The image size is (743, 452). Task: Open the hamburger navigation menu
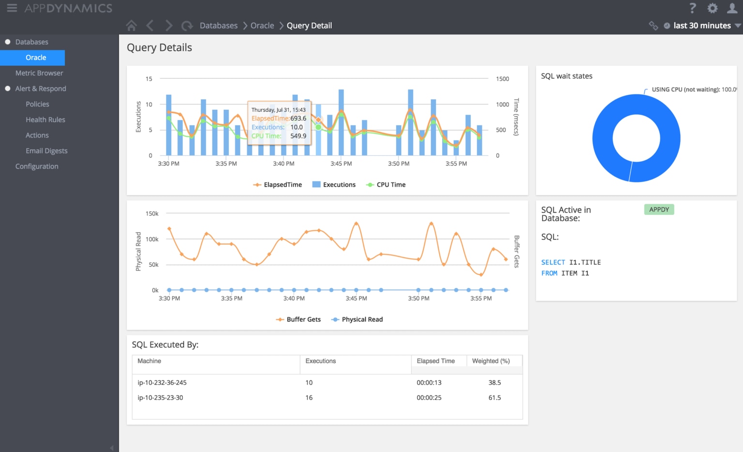pyautogui.click(x=12, y=8)
